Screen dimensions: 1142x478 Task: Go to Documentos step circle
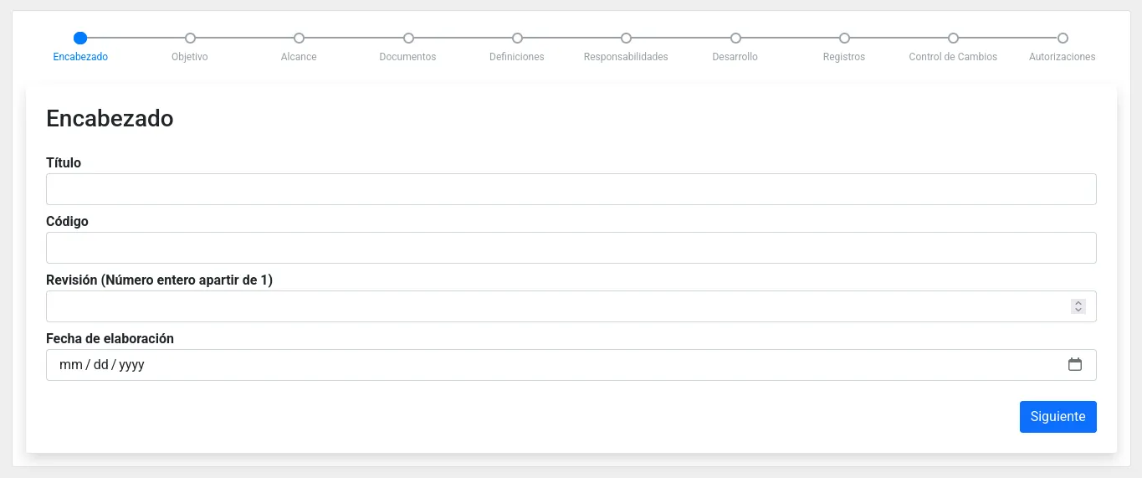pos(408,38)
